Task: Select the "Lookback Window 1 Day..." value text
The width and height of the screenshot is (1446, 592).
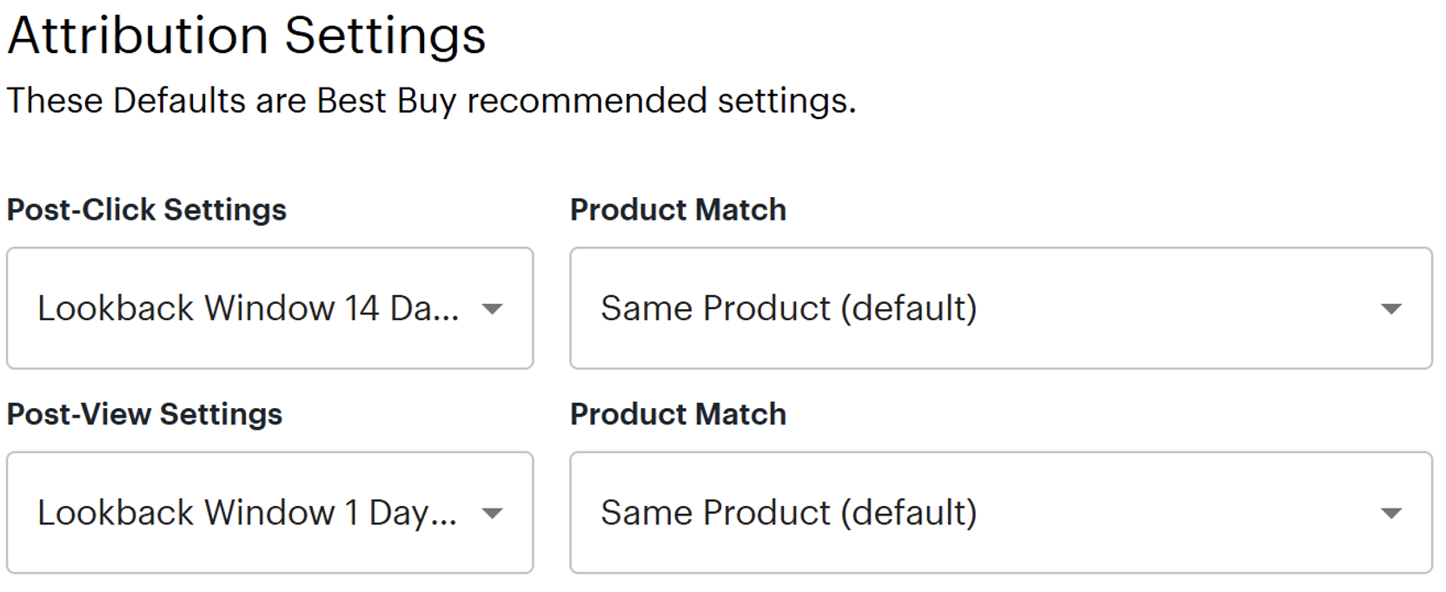Action: [247, 512]
